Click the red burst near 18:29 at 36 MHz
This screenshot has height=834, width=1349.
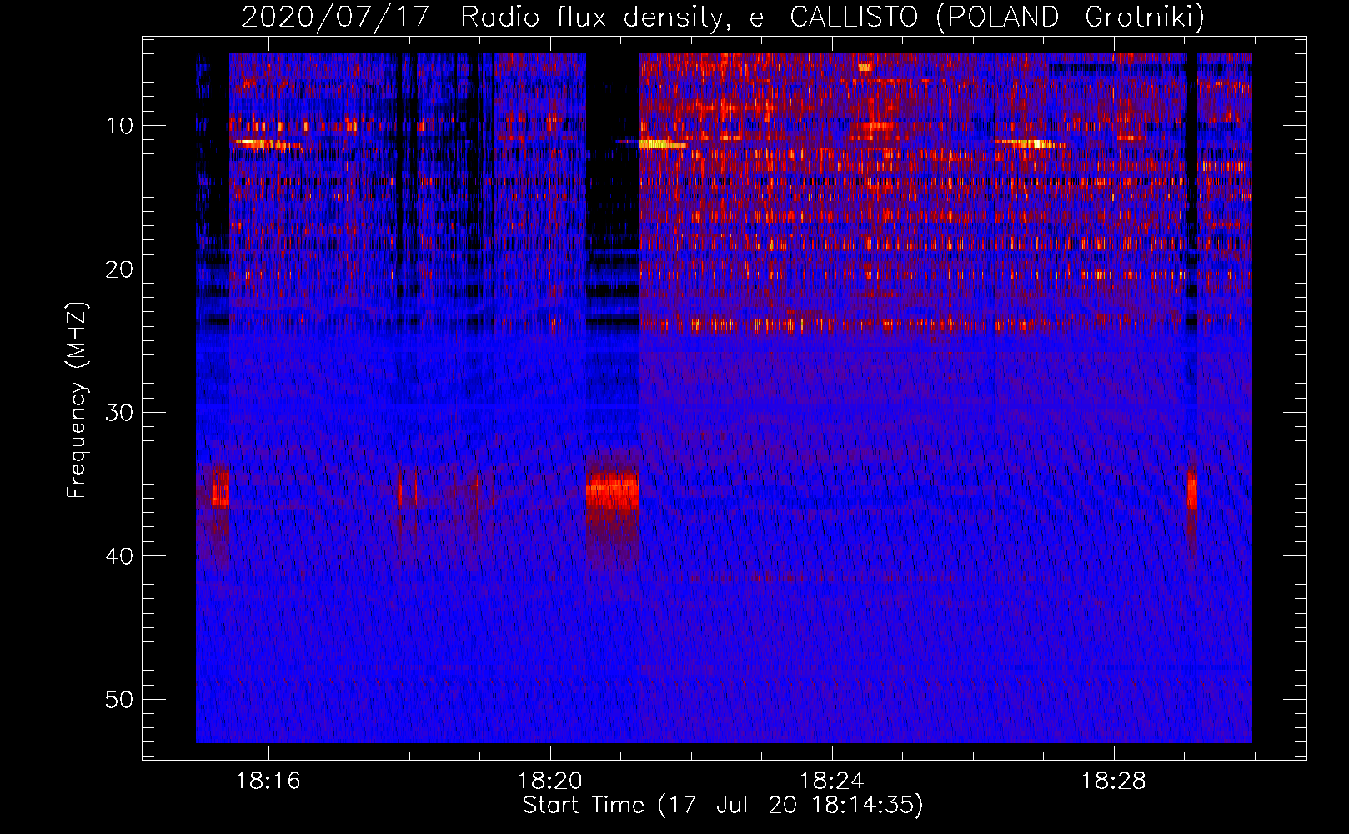pos(1192,492)
